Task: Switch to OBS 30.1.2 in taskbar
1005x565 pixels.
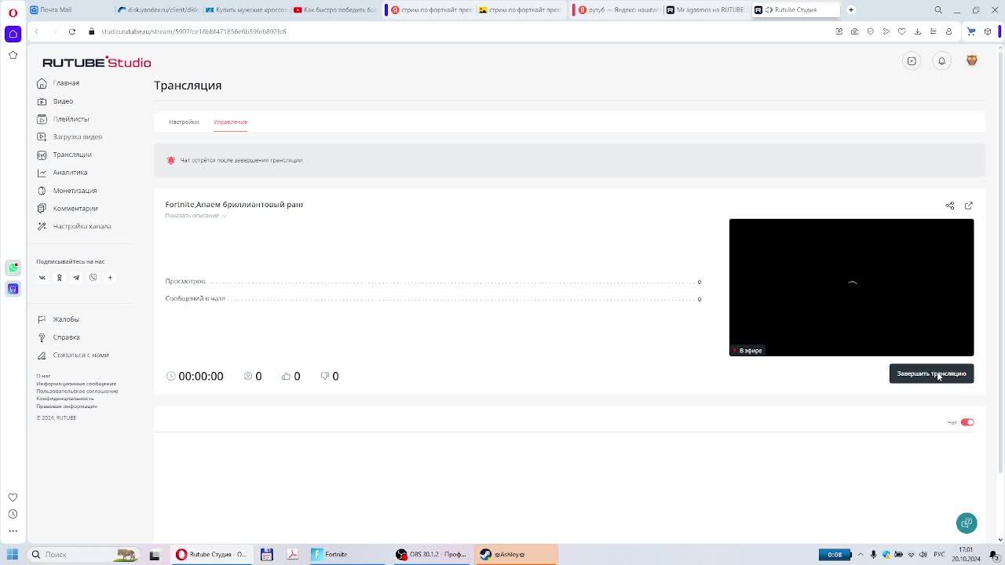Action: (x=431, y=554)
